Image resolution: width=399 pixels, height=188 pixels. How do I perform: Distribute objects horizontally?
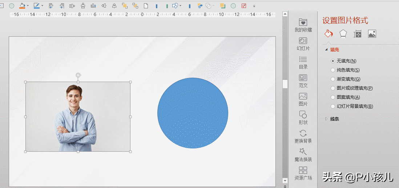[x=72, y=5]
